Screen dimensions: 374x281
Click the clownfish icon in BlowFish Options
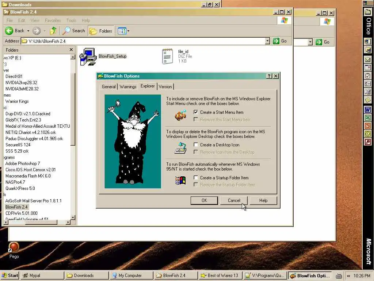pyautogui.click(x=180, y=115)
